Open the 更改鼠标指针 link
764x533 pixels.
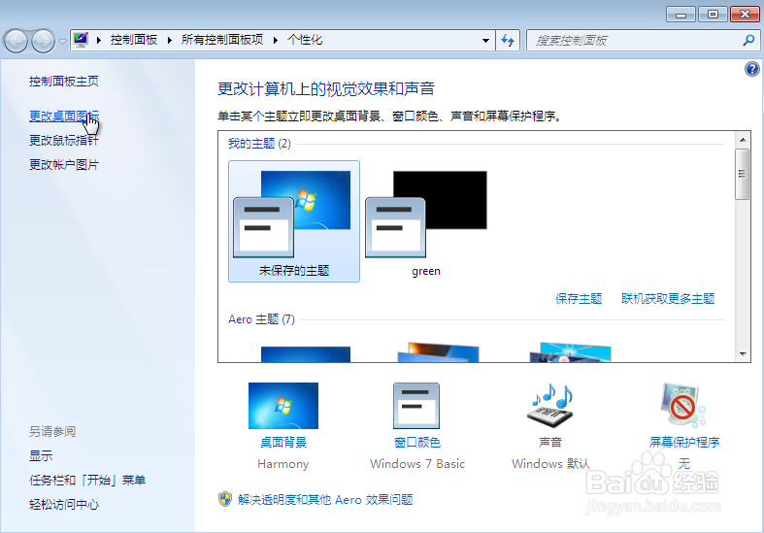click(64, 141)
